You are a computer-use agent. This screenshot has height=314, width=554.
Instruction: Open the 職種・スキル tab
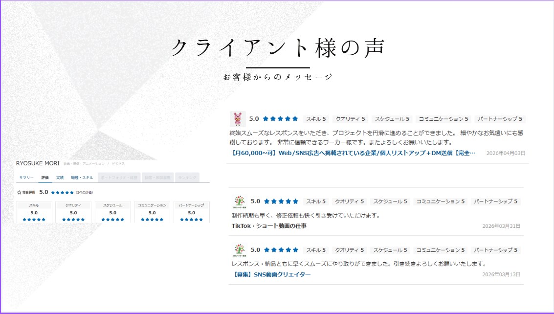coord(82,178)
